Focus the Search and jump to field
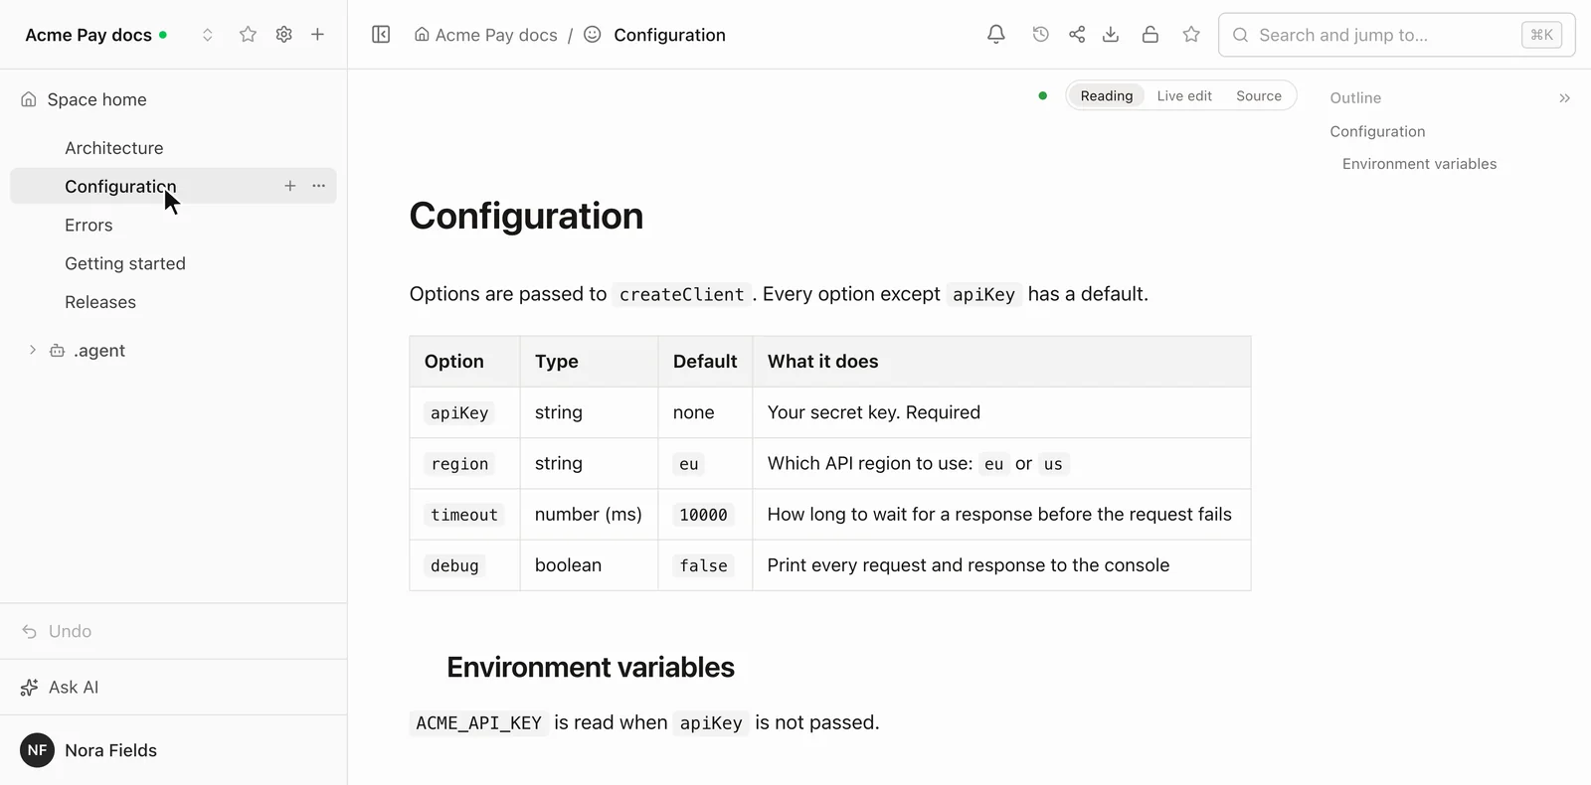This screenshot has height=785, width=1591. tap(1396, 35)
